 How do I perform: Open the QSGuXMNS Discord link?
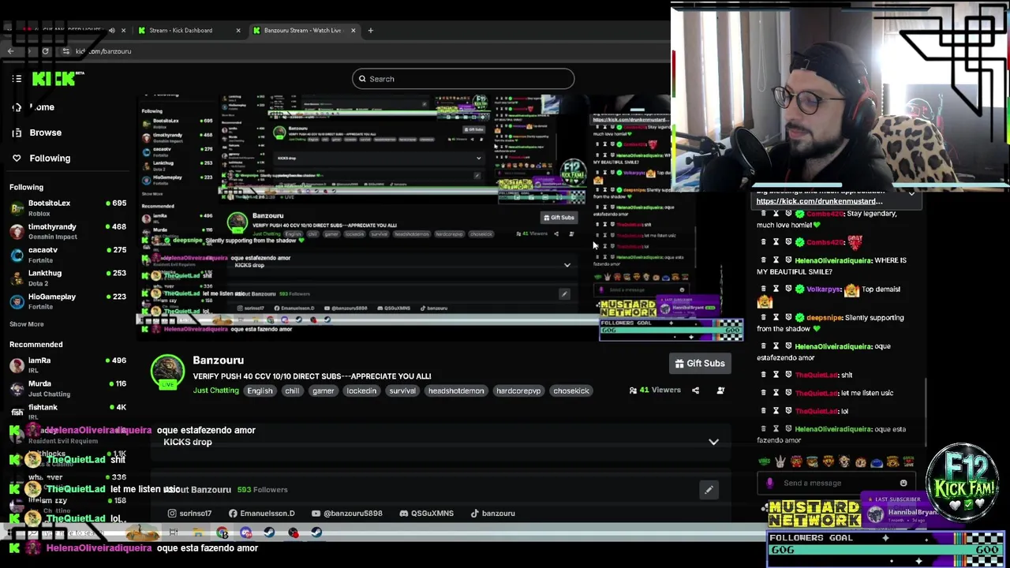(x=427, y=514)
